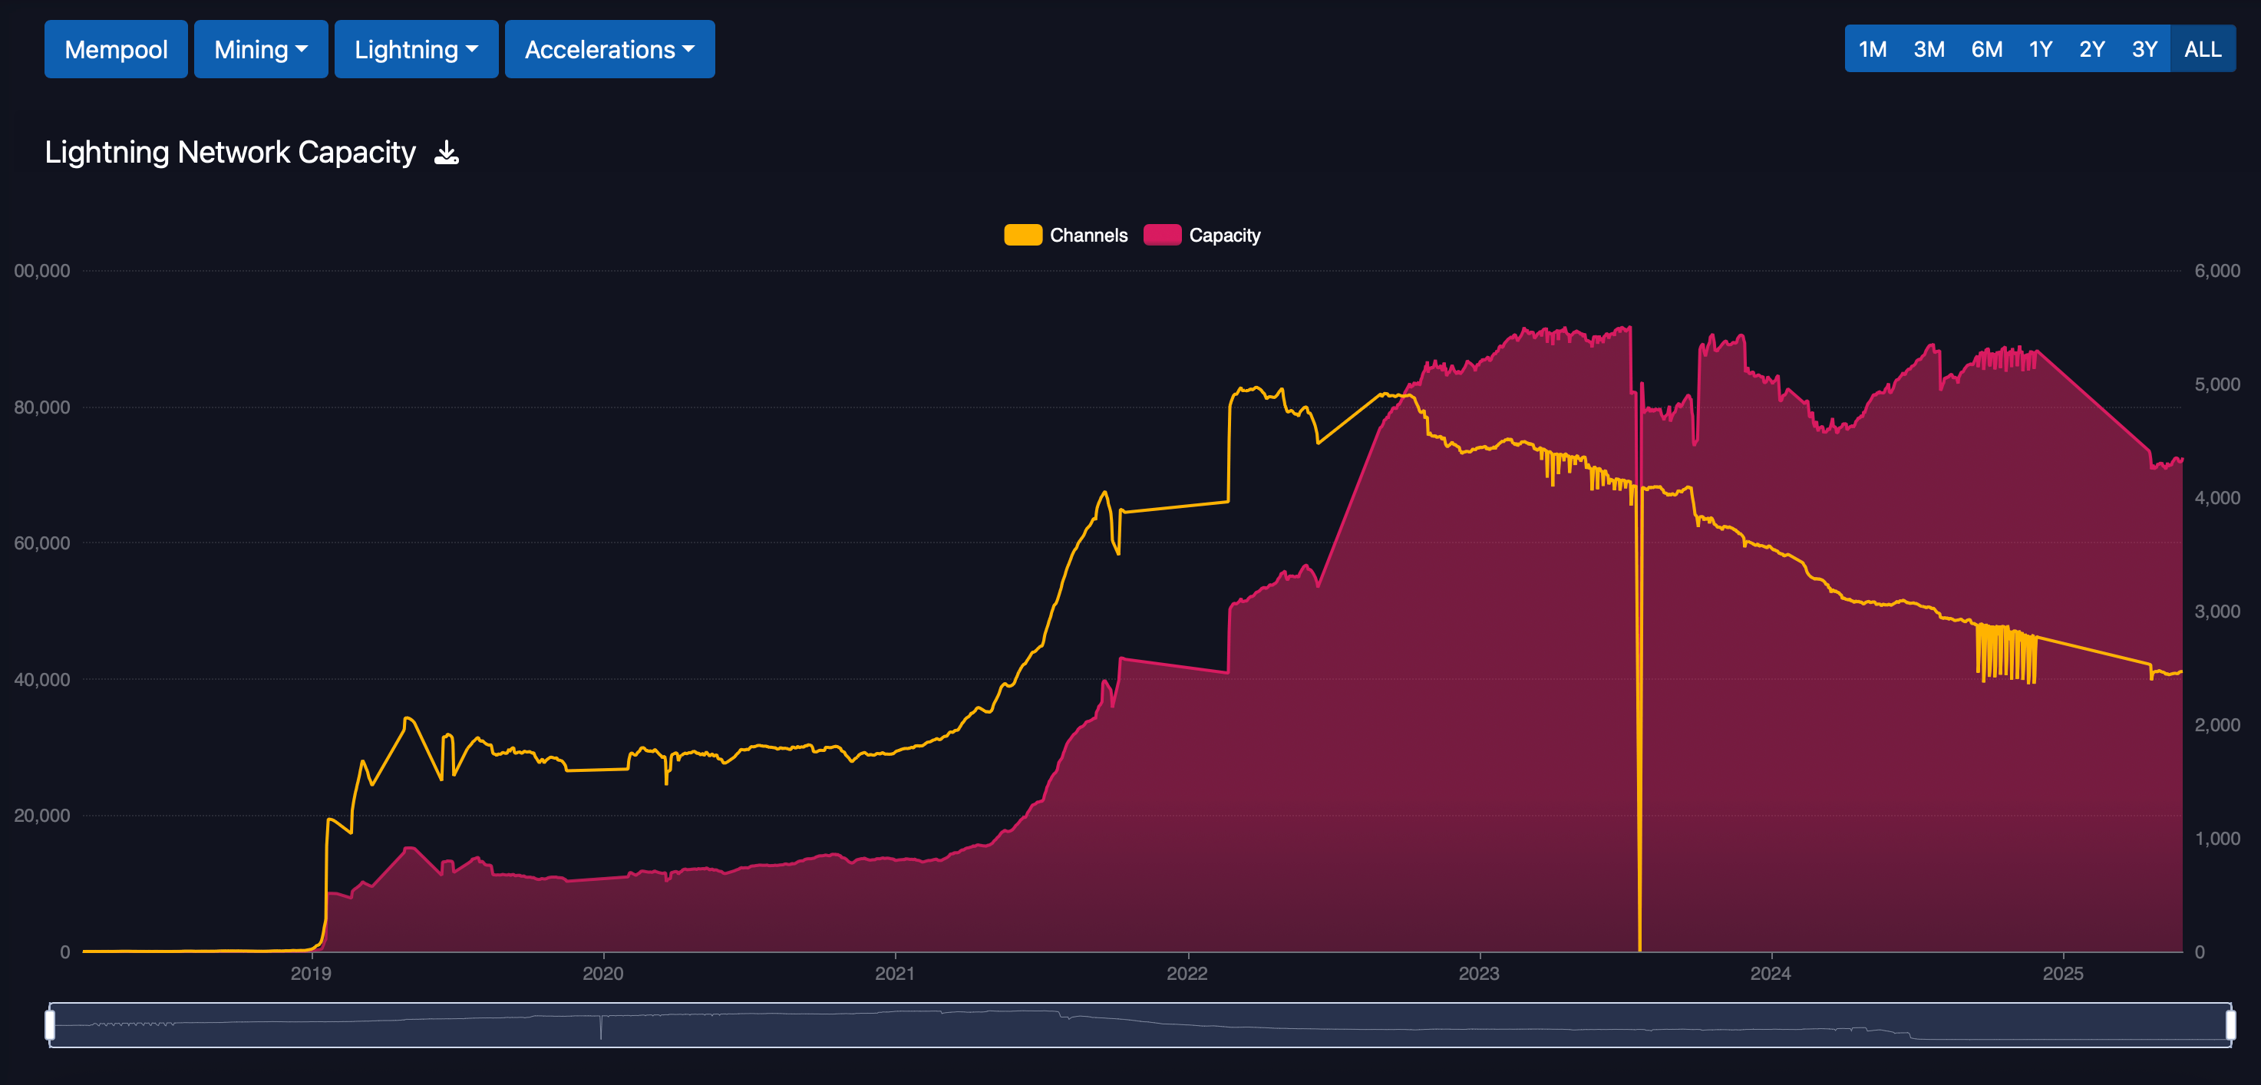This screenshot has height=1085, width=2261.
Task: Click the download chart icon
Action: 446,153
